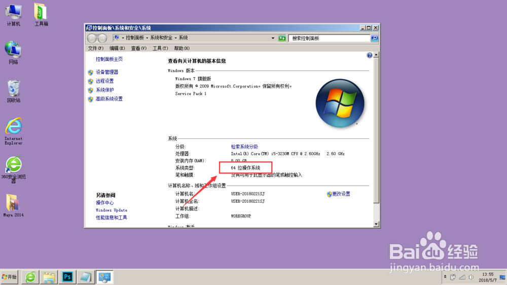Open the Maya 2014 desktop folder
The height and width of the screenshot is (285, 507).
pyautogui.click(x=13, y=205)
